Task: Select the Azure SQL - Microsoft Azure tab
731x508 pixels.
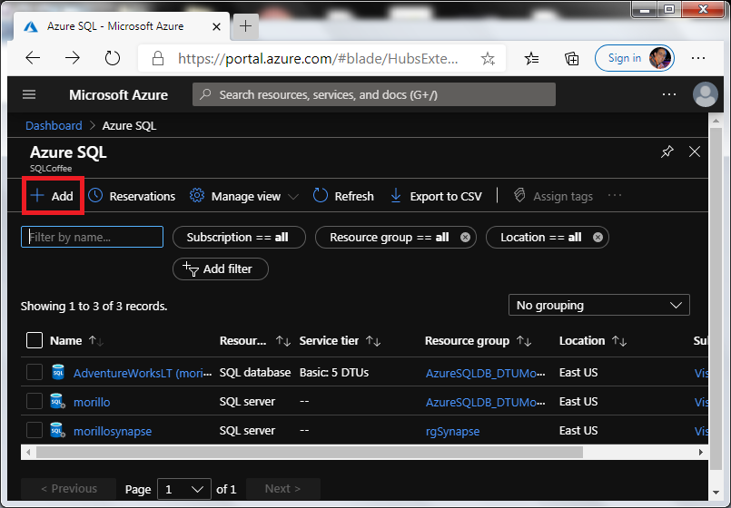Action: (121, 26)
